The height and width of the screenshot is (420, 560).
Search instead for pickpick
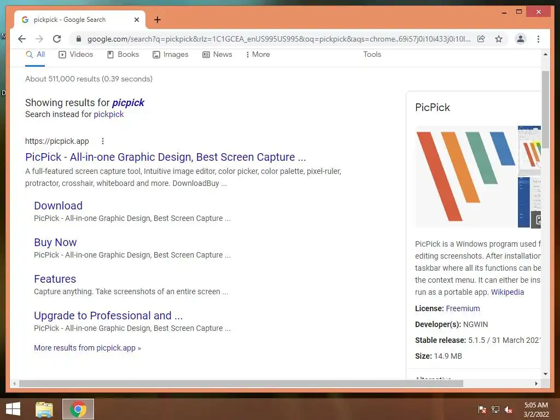(x=109, y=114)
